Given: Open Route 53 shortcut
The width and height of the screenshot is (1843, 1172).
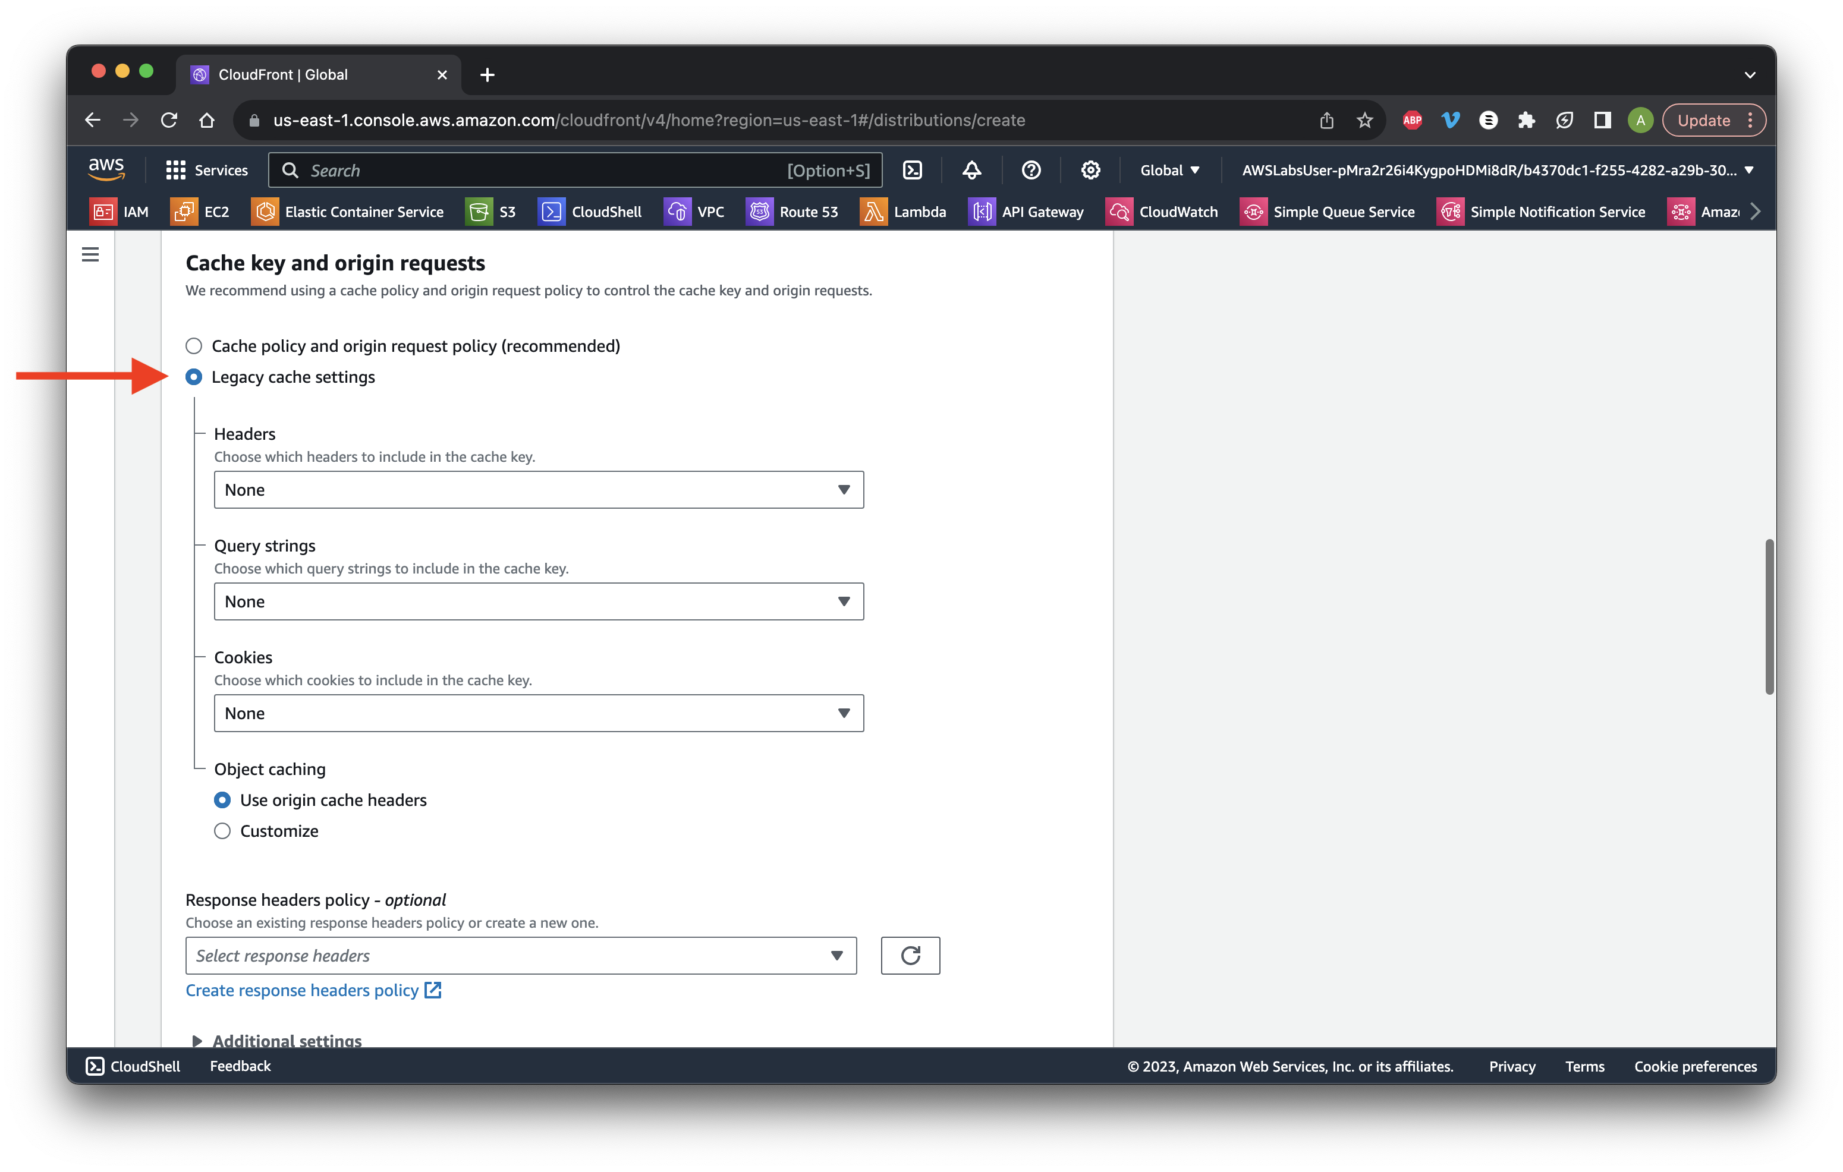Looking at the screenshot, I should click(792, 212).
